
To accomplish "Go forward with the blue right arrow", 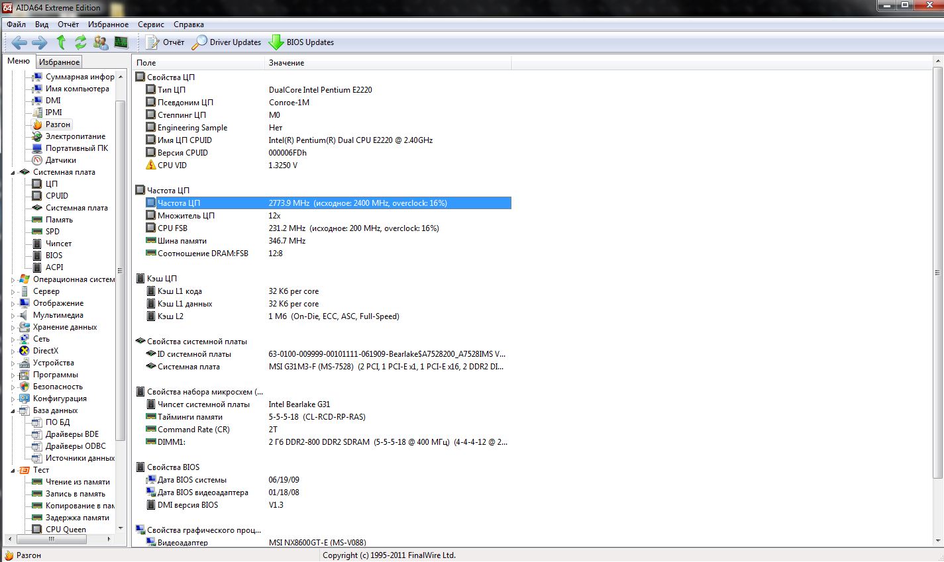I will click(40, 42).
